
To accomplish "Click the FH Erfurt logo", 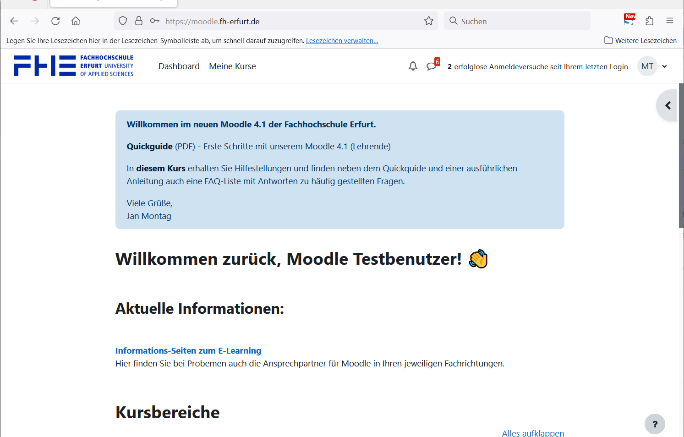I will tap(74, 66).
